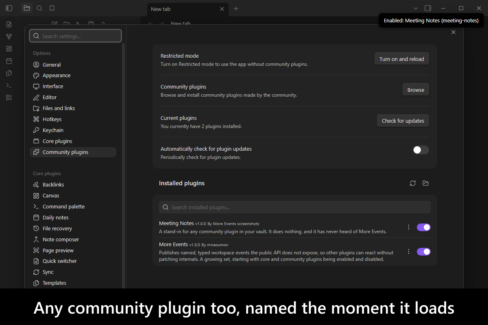Add a new tab with plus icon
This screenshot has height=325, width=488.
tap(236, 9)
